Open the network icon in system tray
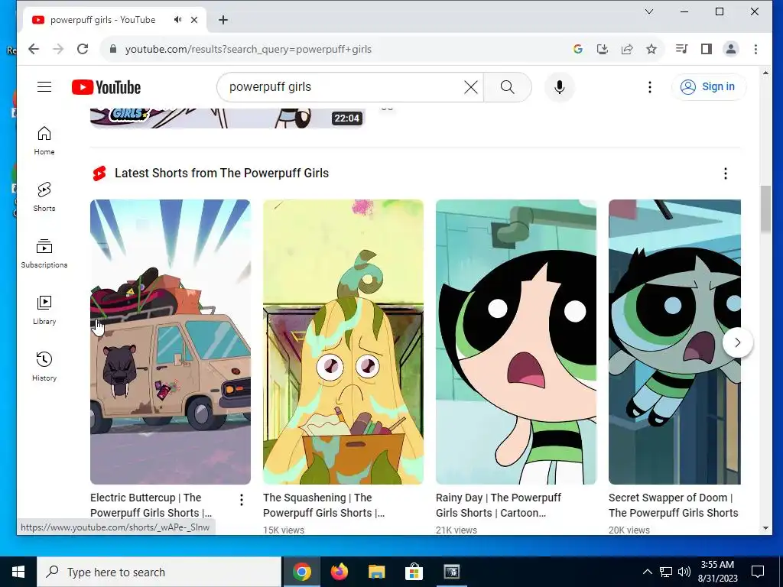 pyautogui.click(x=666, y=572)
